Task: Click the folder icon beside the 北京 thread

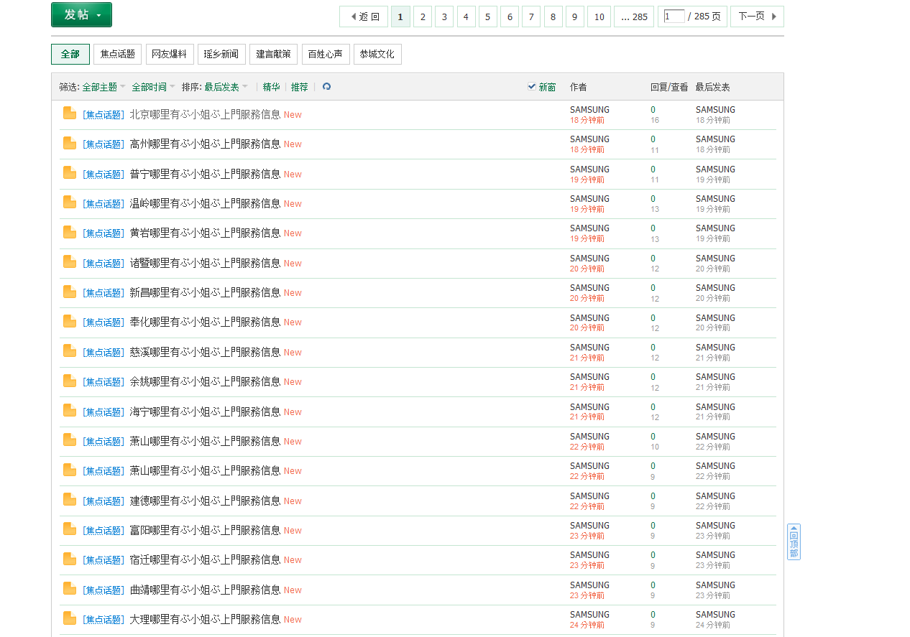Action: point(70,113)
